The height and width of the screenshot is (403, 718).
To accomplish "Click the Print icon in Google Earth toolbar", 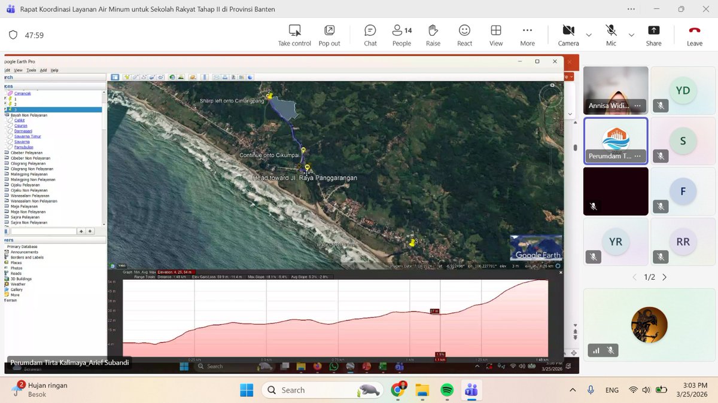I will click(225, 77).
